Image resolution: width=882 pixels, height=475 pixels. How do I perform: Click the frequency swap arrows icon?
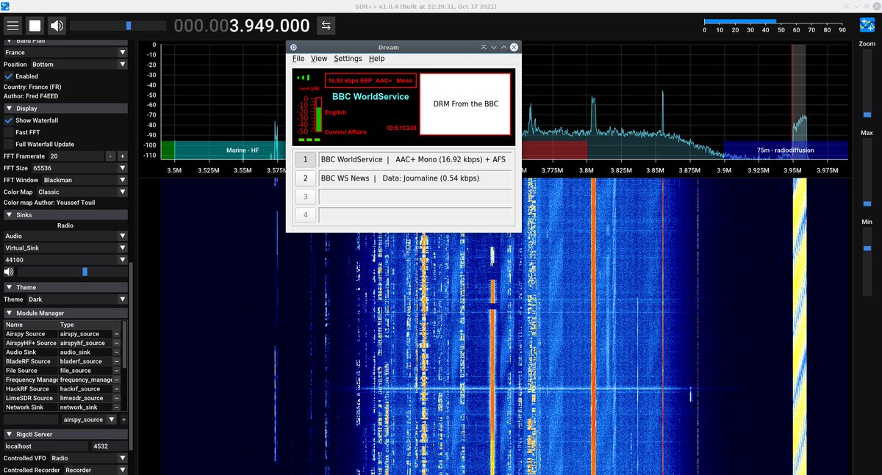(326, 25)
